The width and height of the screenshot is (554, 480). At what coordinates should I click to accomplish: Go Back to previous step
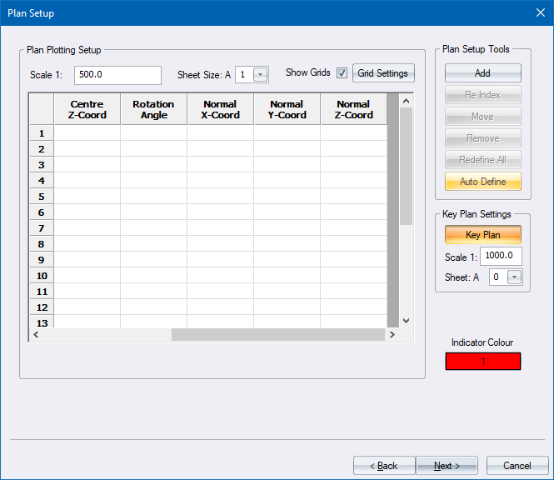pyautogui.click(x=384, y=466)
